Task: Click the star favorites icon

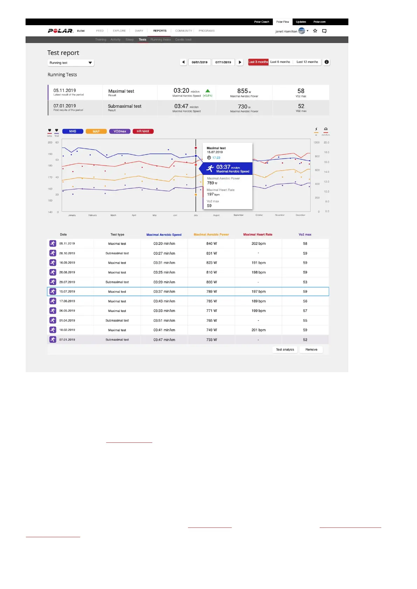Action: [315, 31]
